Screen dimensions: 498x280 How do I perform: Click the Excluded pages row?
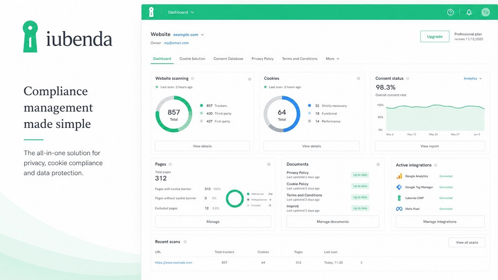[x=187, y=208]
